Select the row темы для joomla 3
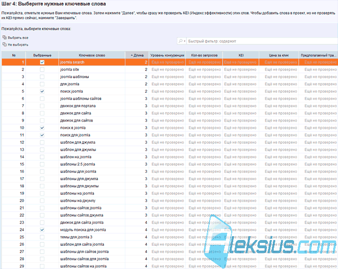The width and height of the screenshot is (338, 269). click(169, 237)
